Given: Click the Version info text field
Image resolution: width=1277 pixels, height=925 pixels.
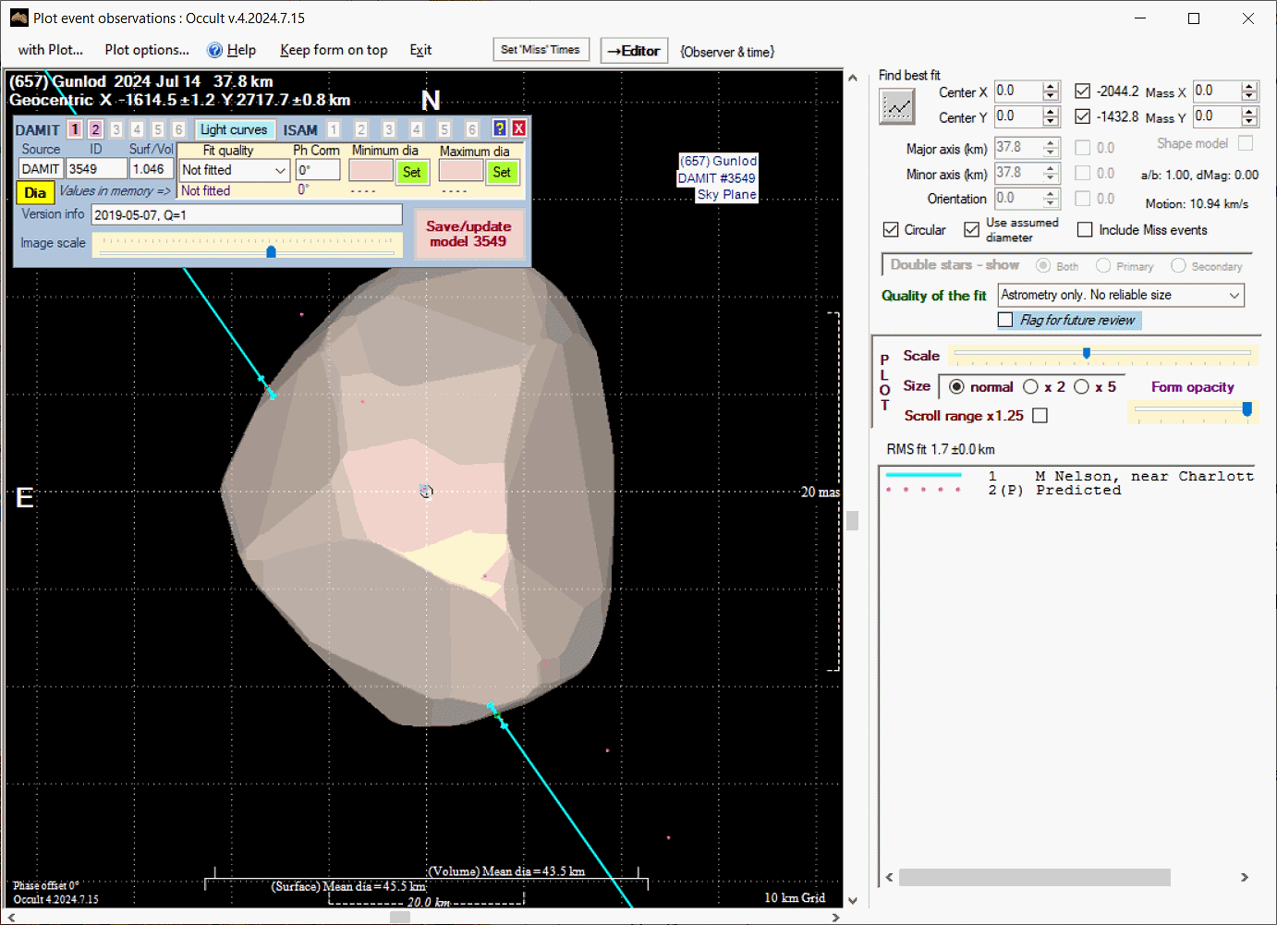Looking at the screenshot, I should [247, 214].
